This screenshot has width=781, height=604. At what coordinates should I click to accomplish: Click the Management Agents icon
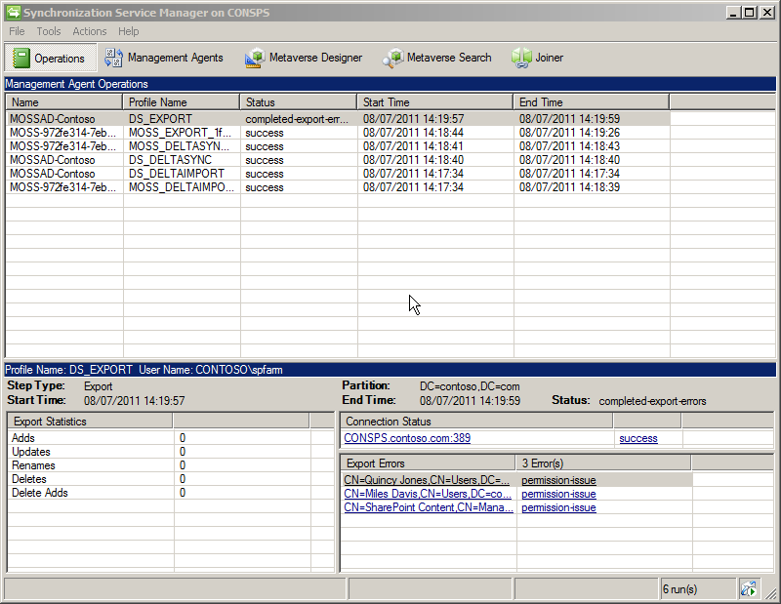113,58
